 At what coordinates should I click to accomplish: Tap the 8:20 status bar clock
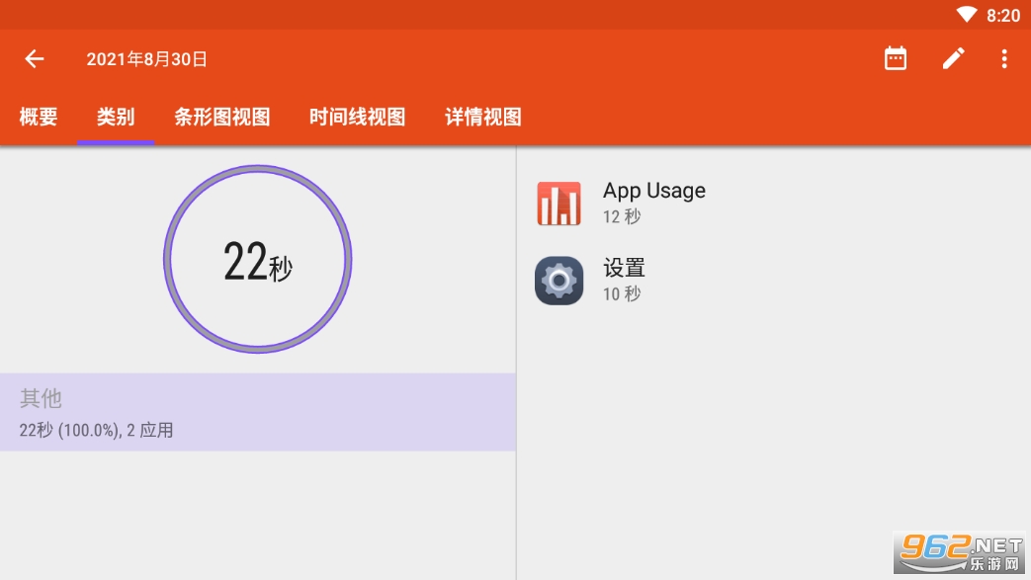[1002, 15]
